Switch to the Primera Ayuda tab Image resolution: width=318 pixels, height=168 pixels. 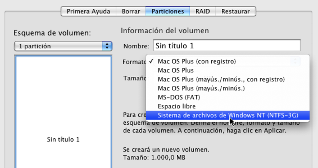pos(89,11)
